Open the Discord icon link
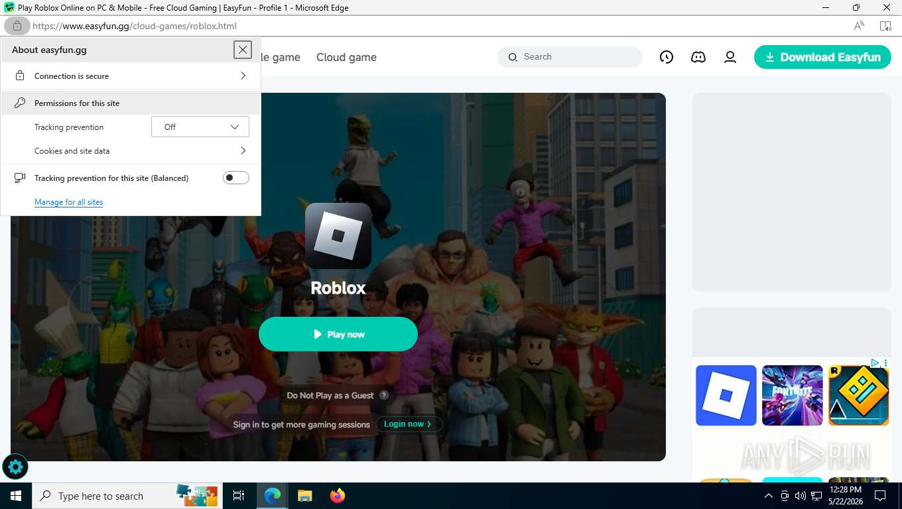 tap(698, 57)
